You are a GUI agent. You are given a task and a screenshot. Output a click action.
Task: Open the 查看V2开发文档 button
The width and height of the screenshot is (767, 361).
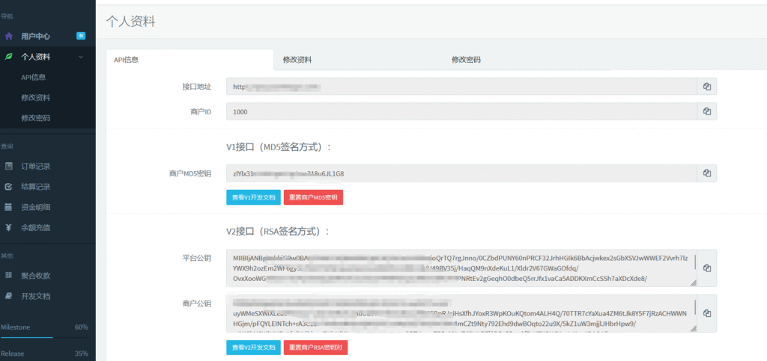point(253,348)
